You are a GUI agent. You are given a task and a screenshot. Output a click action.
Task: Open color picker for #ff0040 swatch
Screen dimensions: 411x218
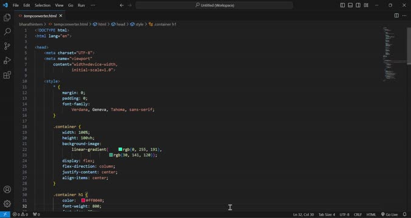(83, 200)
